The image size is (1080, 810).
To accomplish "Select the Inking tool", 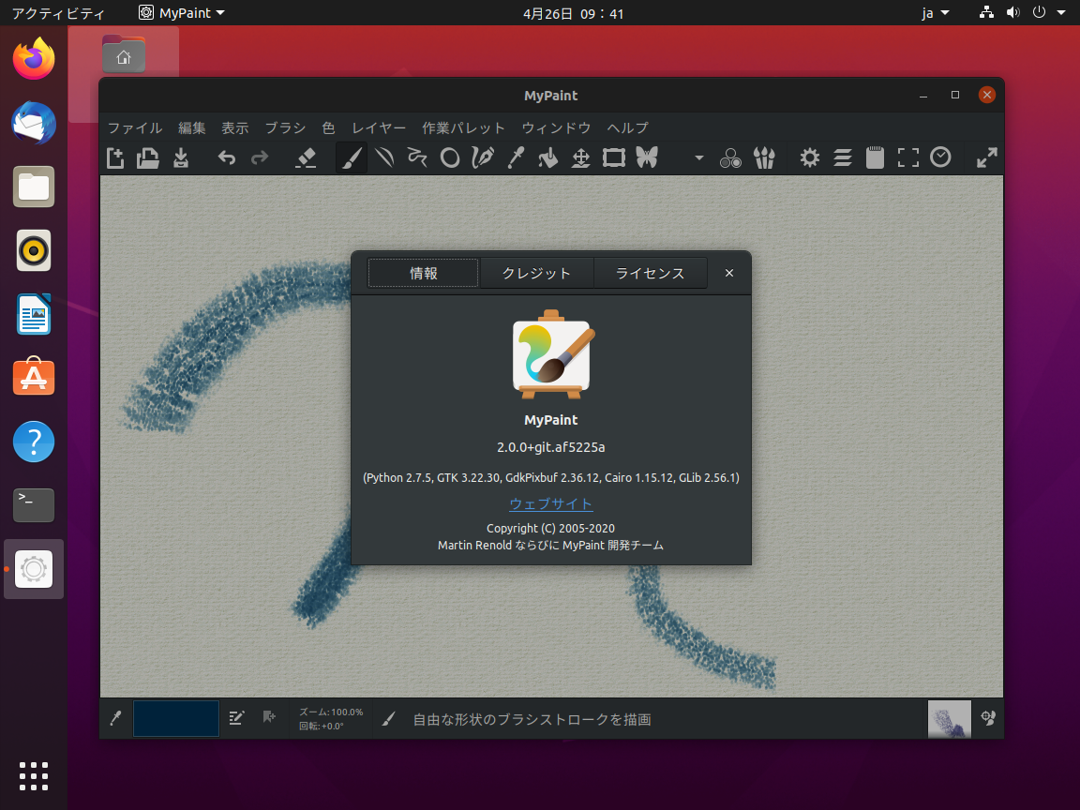I will [482, 157].
